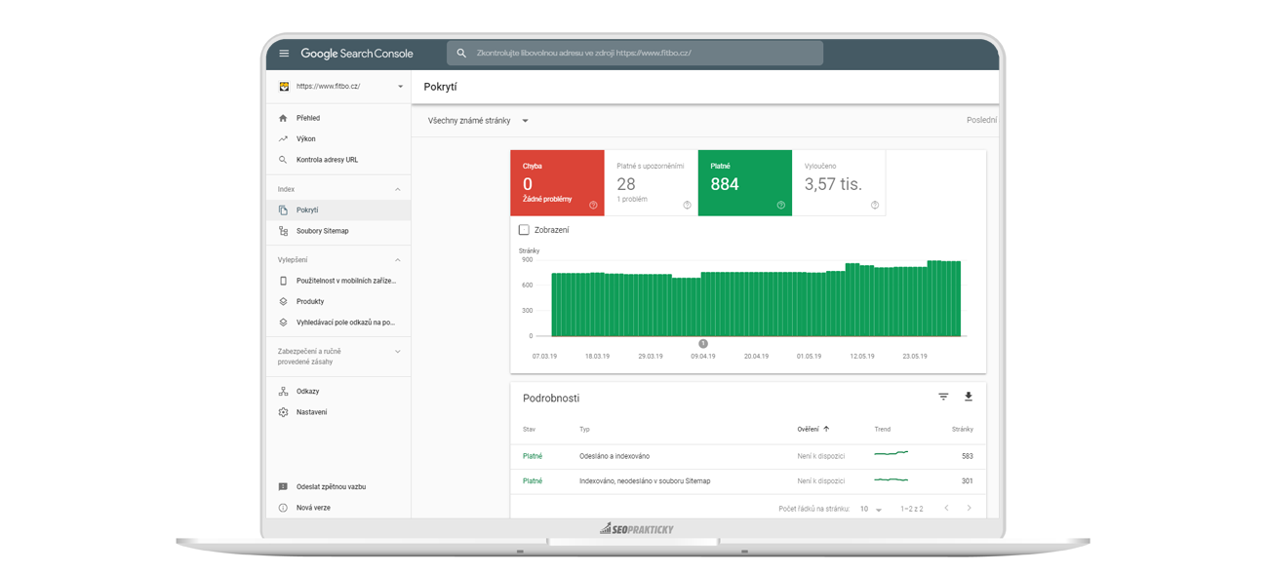Open the Odesláno a indexováno row
1268x572 pixels.
point(748,456)
